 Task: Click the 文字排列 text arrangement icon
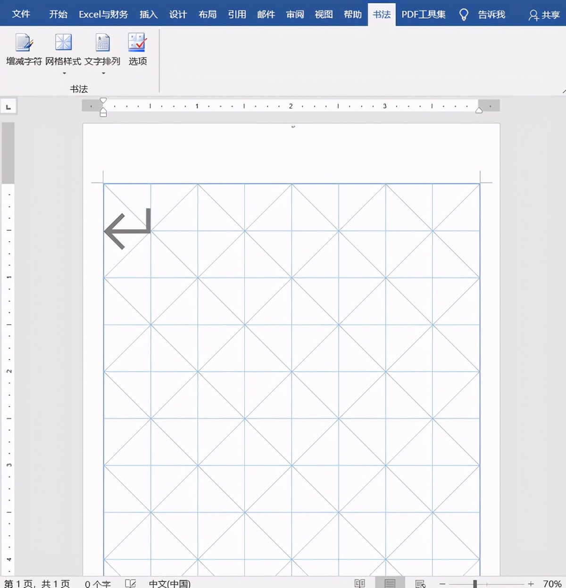point(102,42)
